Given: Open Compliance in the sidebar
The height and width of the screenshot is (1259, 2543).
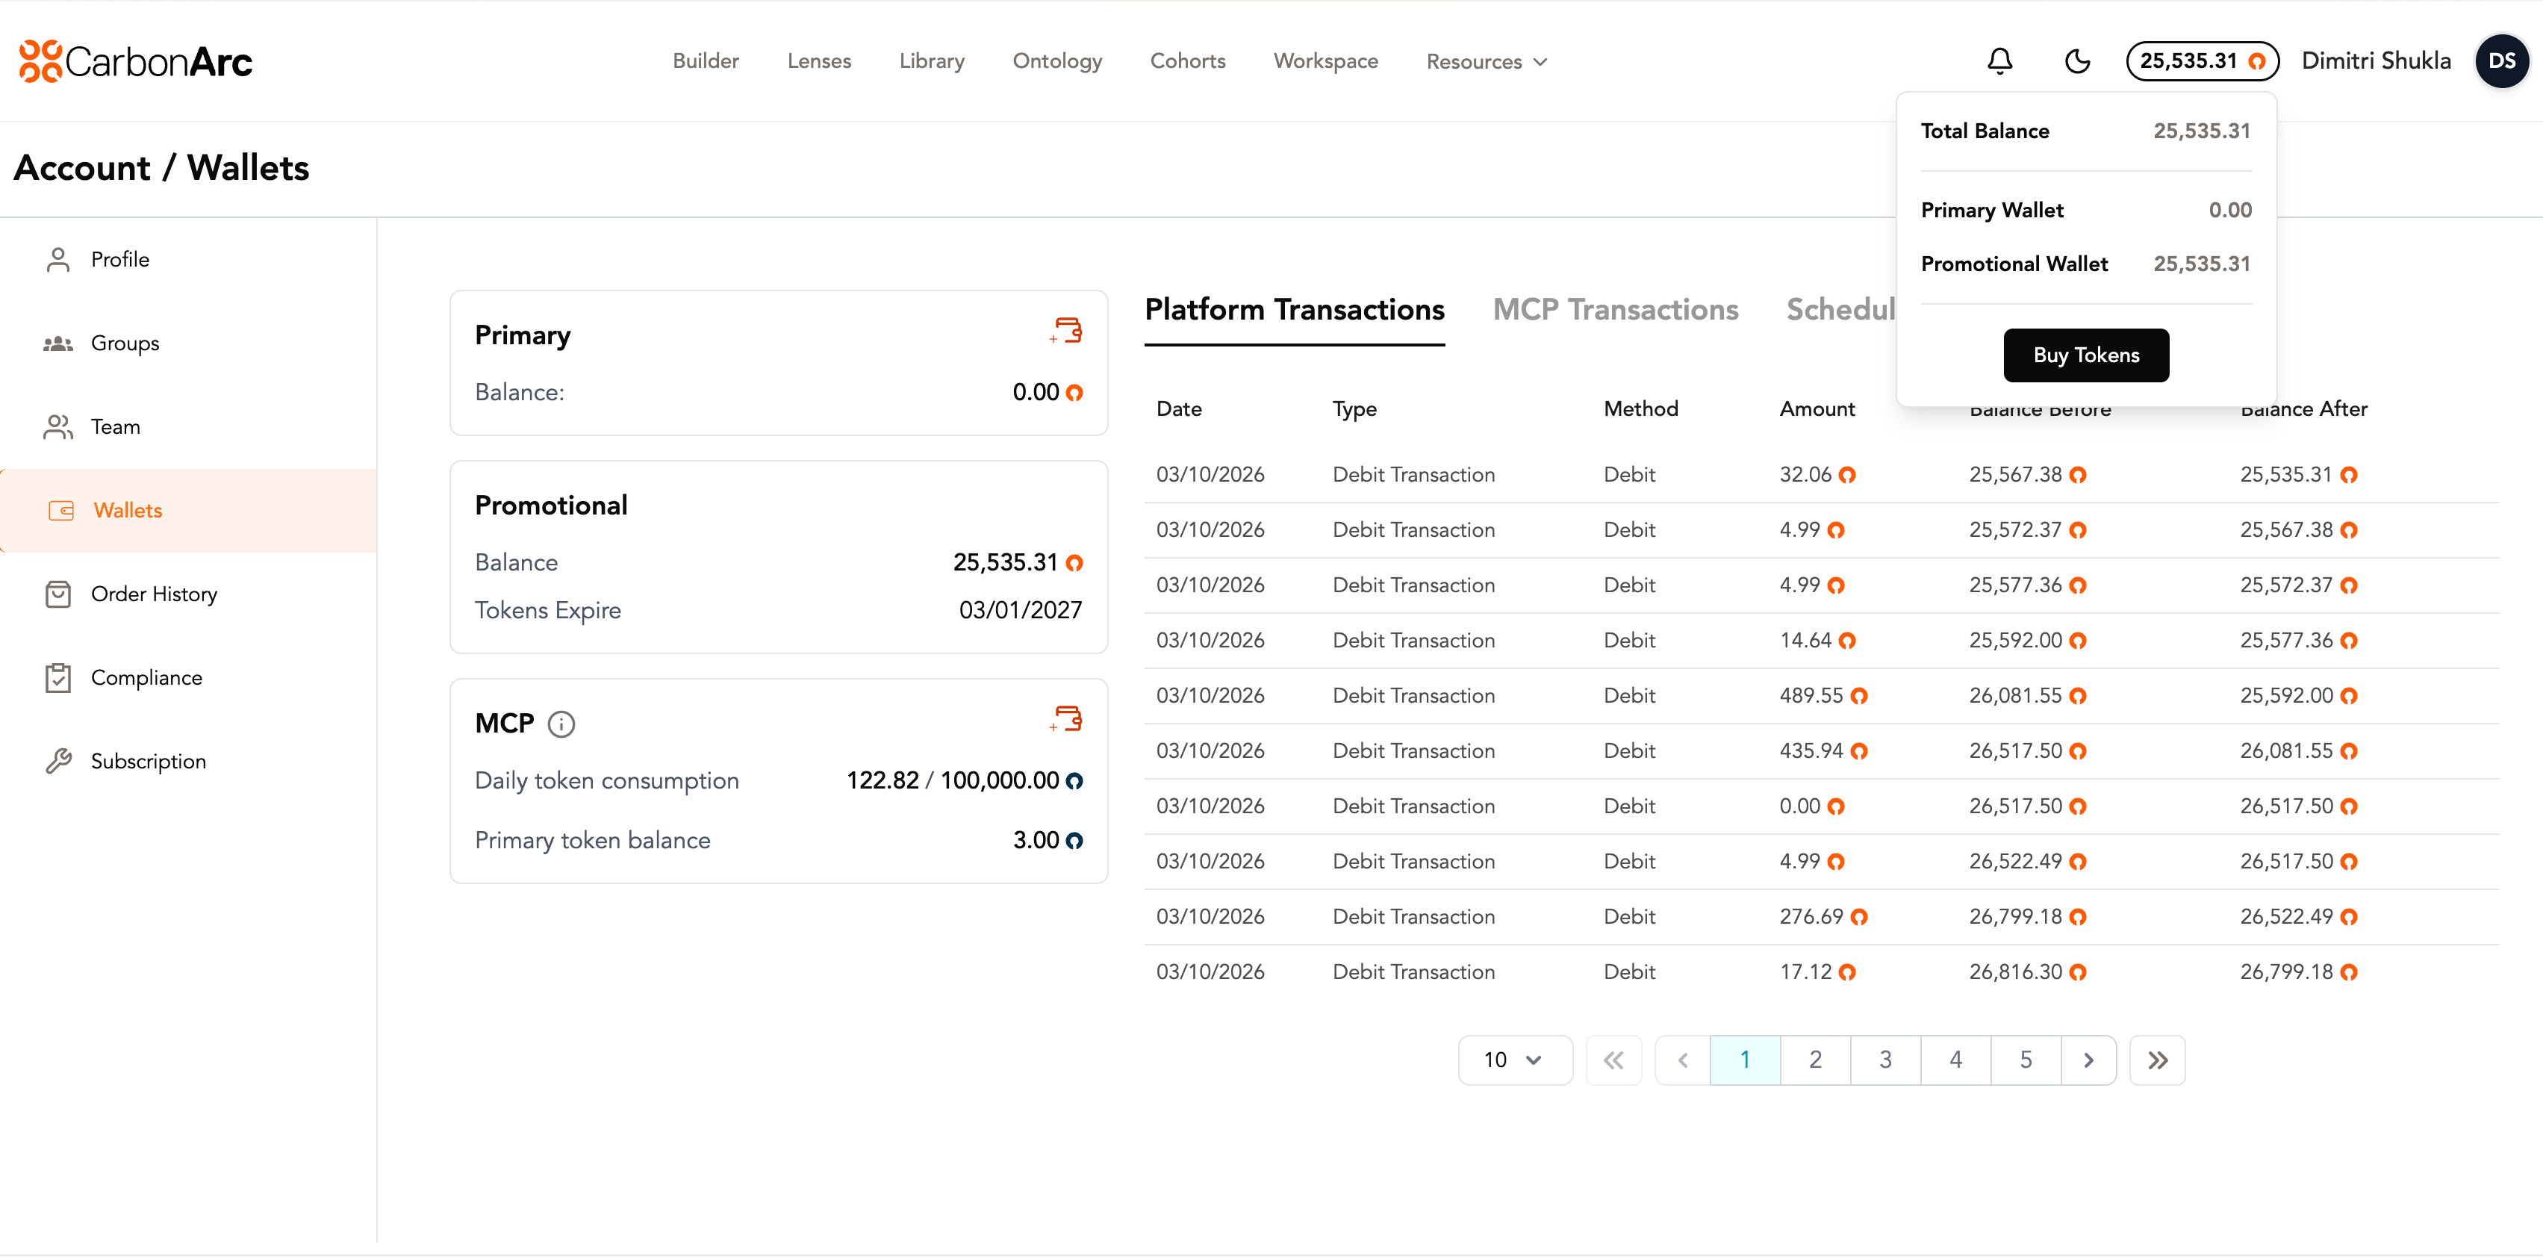Looking at the screenshot, I should [x=146, y=677].
